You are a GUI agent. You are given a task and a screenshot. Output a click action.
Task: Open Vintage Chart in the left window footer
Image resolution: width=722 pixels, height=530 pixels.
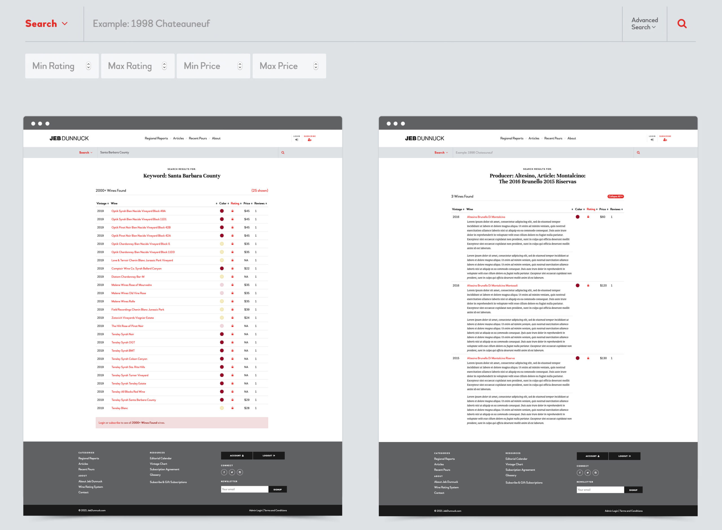tap(159, 464)
